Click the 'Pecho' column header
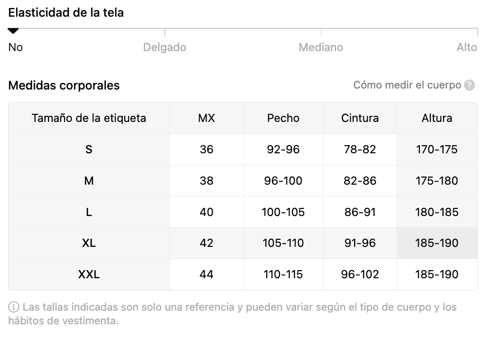This screenshot has height=344, width=488. click(283, 118)
